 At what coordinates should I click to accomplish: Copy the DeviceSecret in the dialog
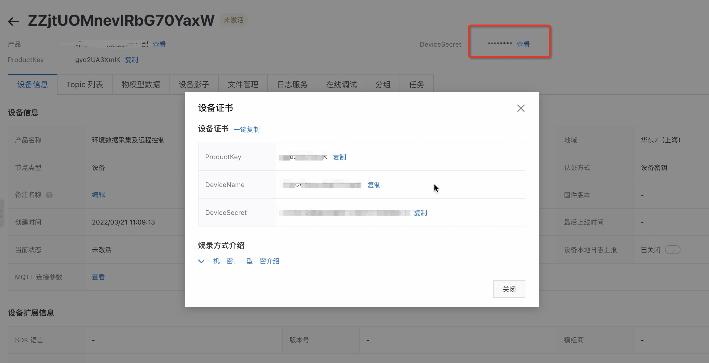pos(421,213)
